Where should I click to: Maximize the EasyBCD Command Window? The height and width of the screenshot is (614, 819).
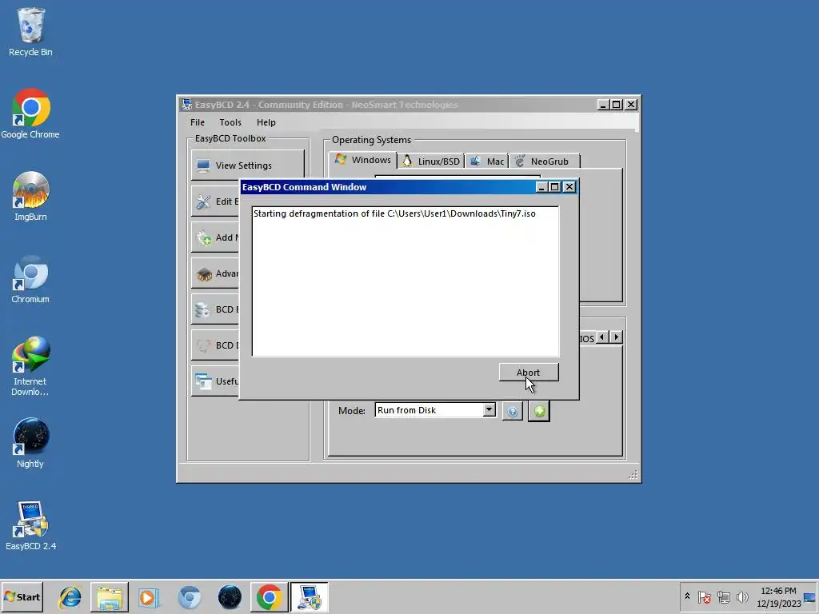555,187
